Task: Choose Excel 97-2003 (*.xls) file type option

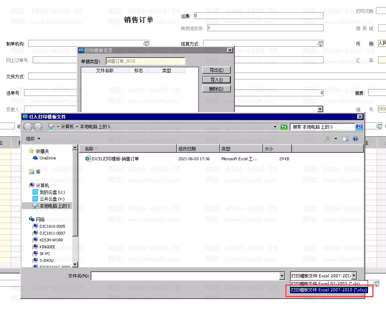Action: coord(325,284)
